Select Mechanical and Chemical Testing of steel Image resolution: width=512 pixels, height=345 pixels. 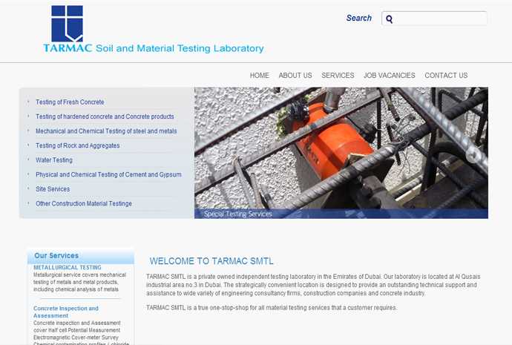coord(106,131)
